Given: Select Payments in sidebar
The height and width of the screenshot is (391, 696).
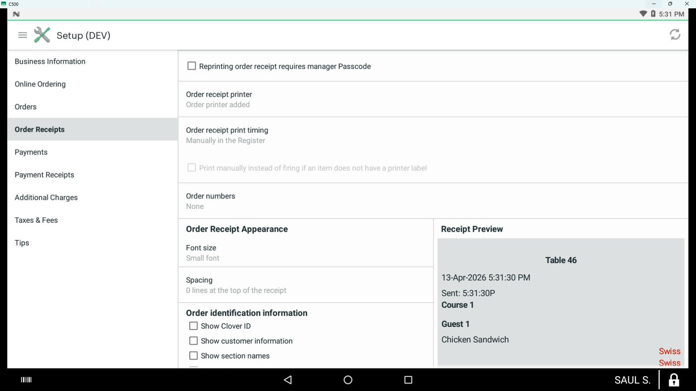Looking at the screenshot, I should click(x=93, y=152).
